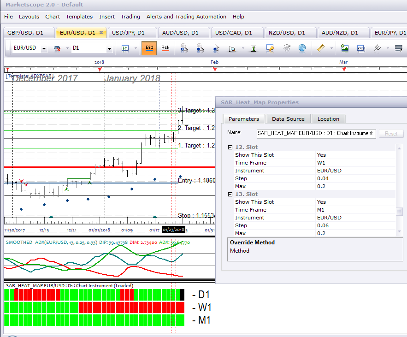
Task: Click the Name input field
Action: tap(316, 133)
